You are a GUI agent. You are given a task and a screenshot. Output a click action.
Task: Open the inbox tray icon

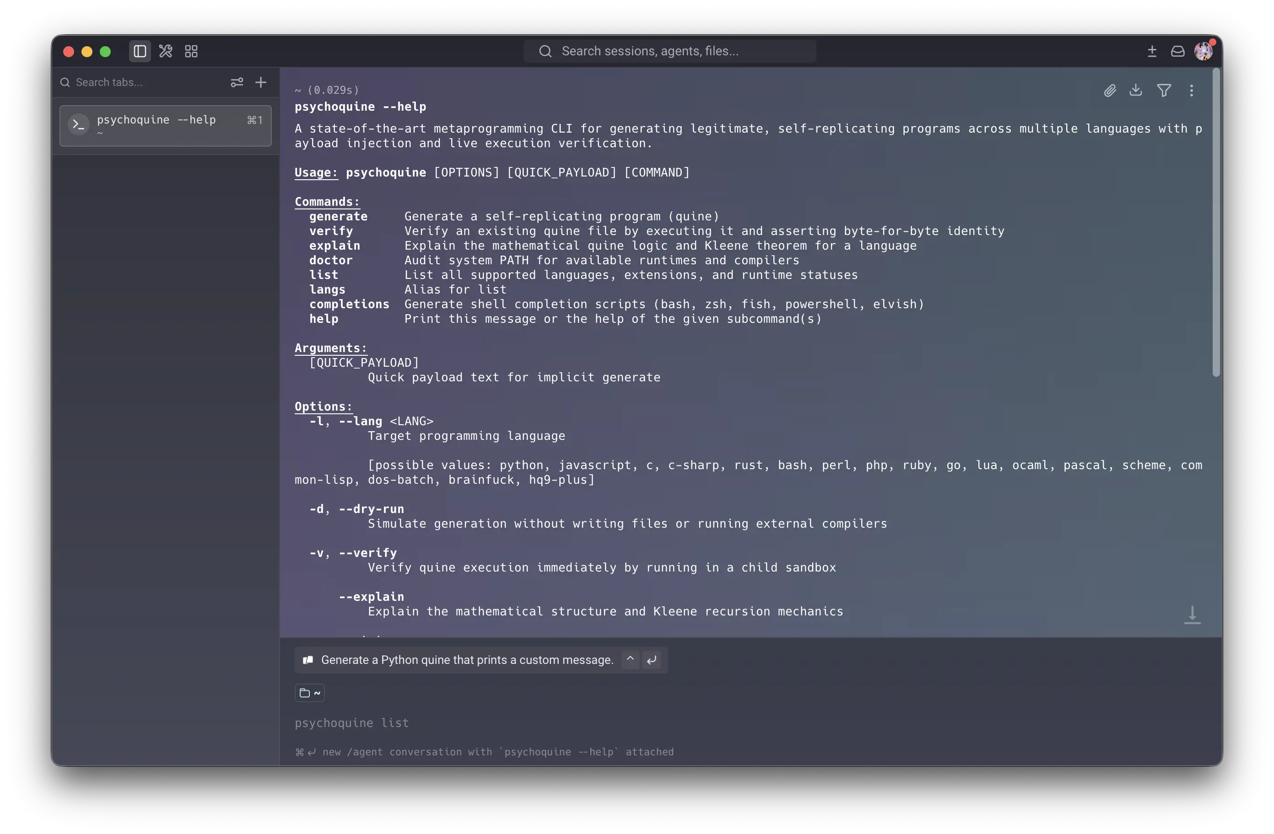click(x=1177, y=51)
